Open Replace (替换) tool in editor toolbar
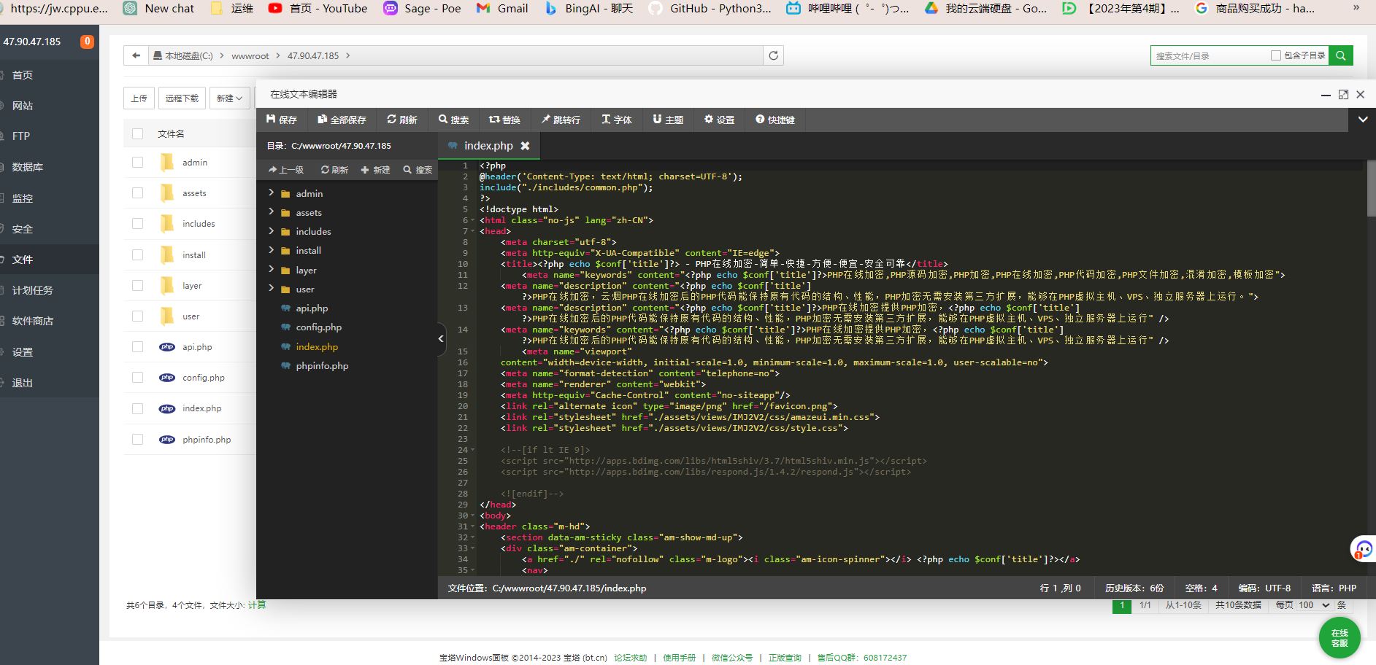This screenshot has height=665, width=1376. tap(504, 120)
